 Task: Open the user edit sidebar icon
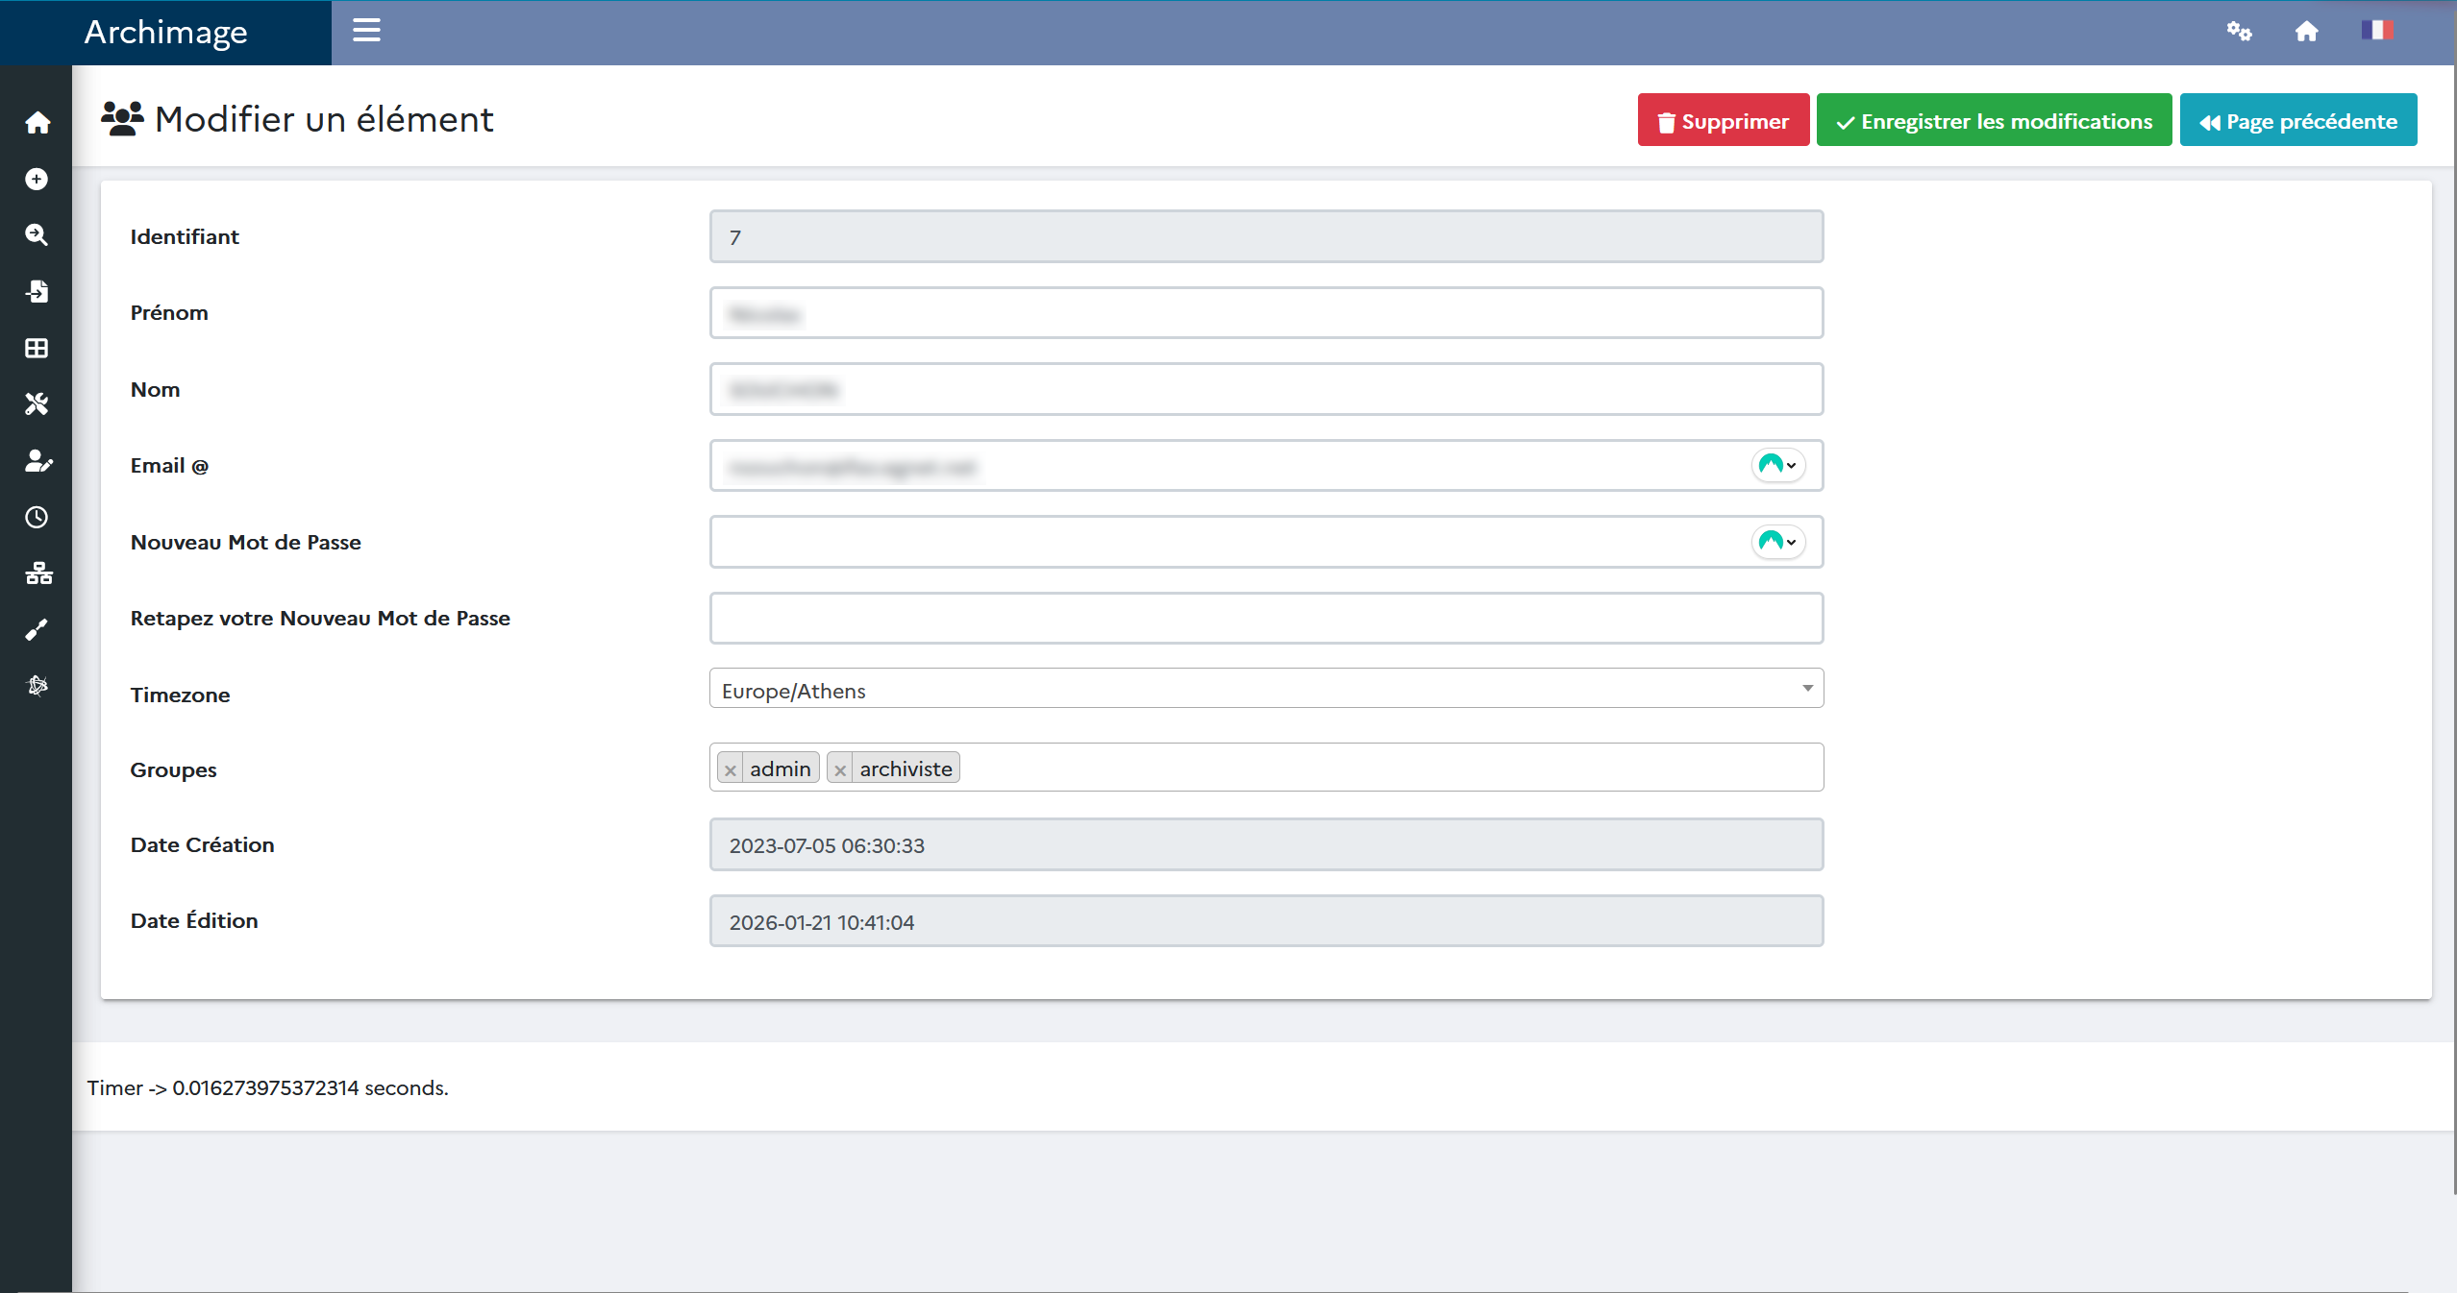(37, 461)
